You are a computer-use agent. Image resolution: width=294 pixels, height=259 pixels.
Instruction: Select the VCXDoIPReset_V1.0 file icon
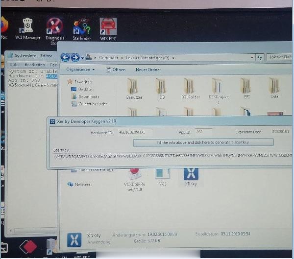(x=134, y=180)
